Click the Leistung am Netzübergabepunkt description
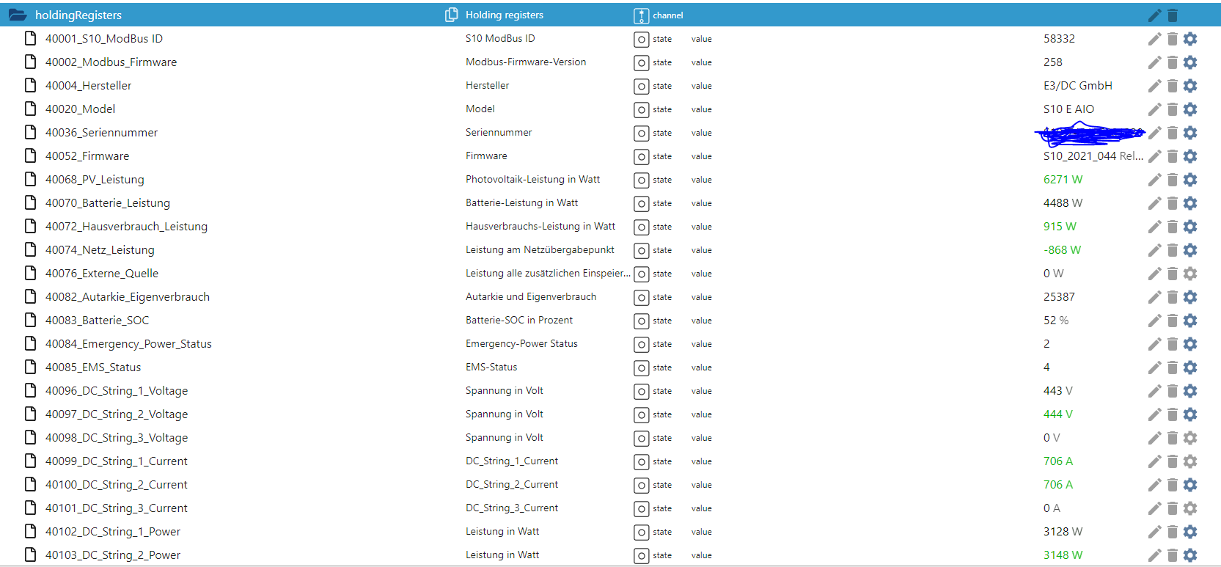1221x567 pixels. (540, 250)
